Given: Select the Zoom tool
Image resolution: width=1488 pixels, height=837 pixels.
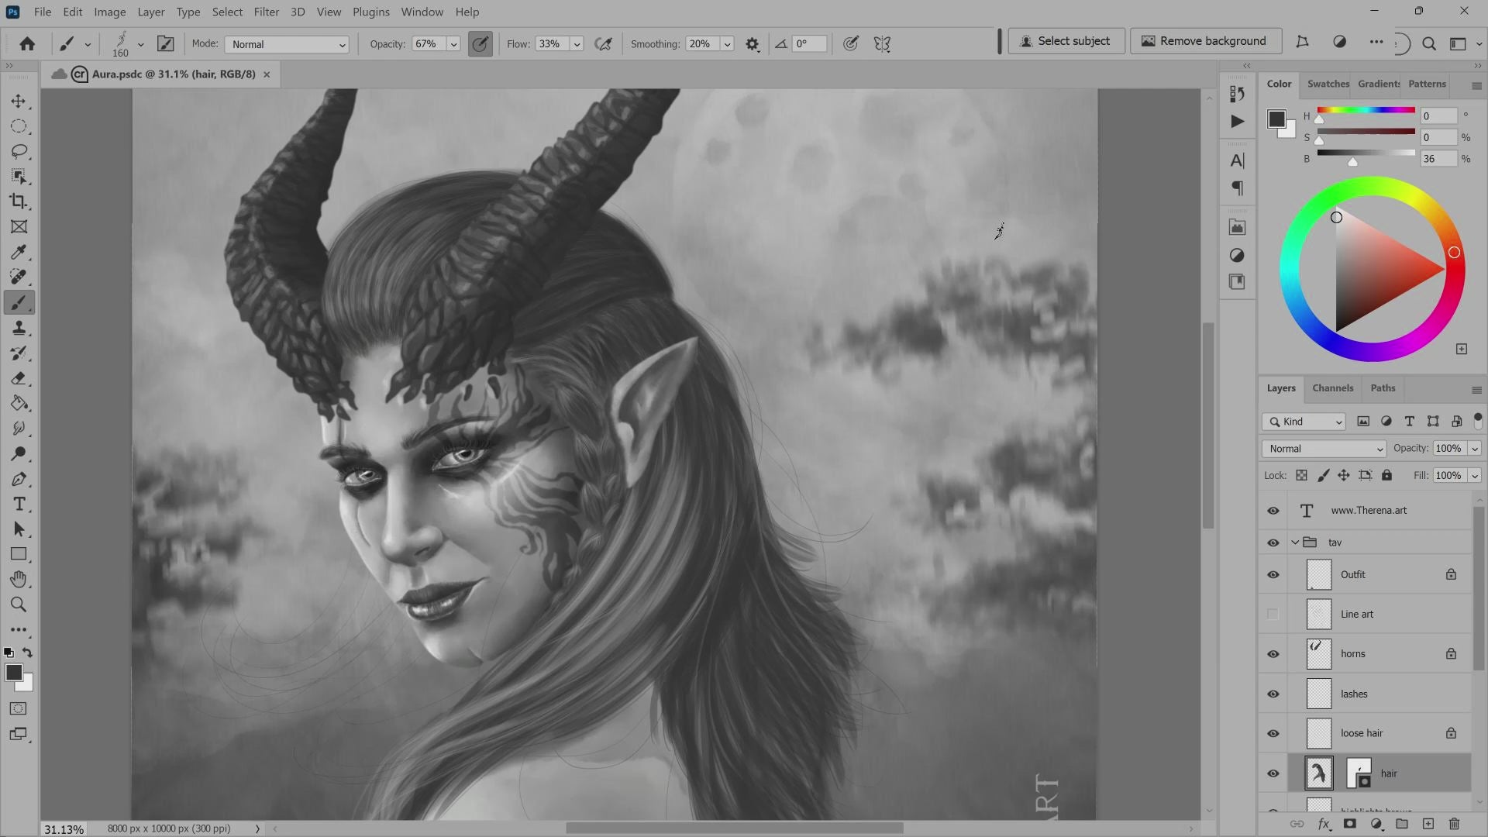Looking at the screenshot, I should point(19,604).
